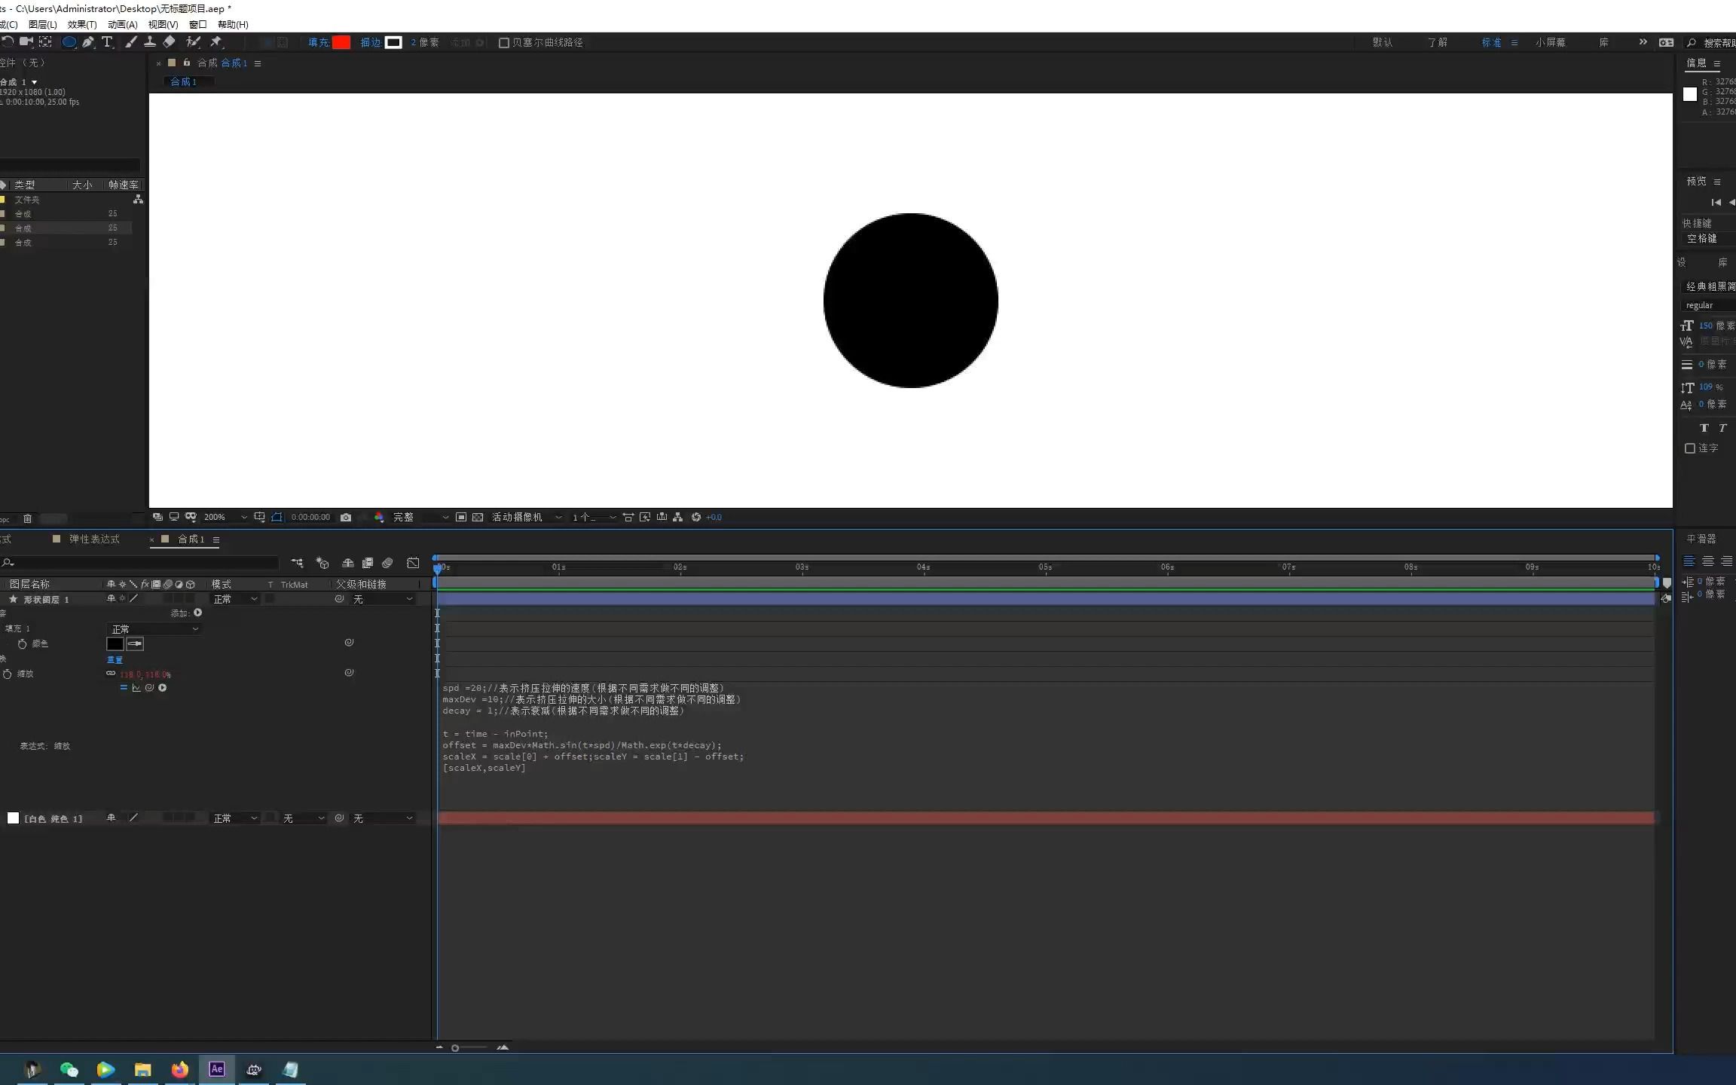Open the 效果(T) menu
Screen dimensions: 1736x1085
click(x=81, y=24)
